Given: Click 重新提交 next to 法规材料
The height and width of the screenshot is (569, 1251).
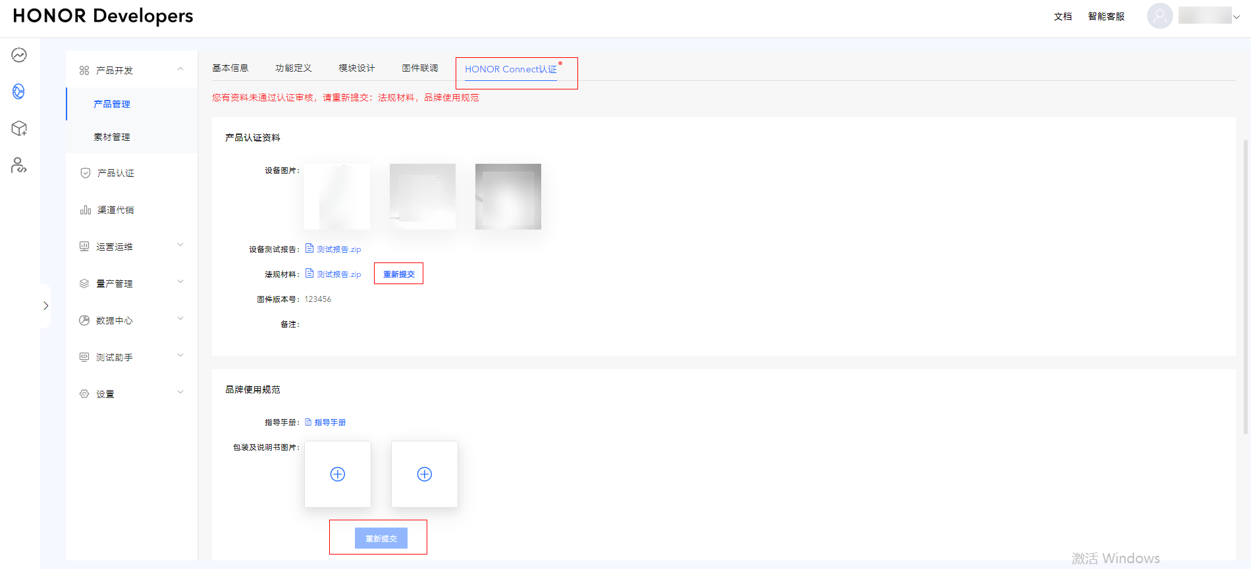Looking at the screenshot, I should click(x=399, y=274).
